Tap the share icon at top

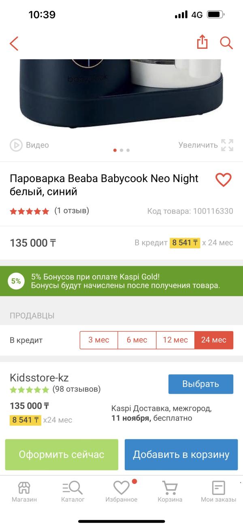(x=202, y=42)
